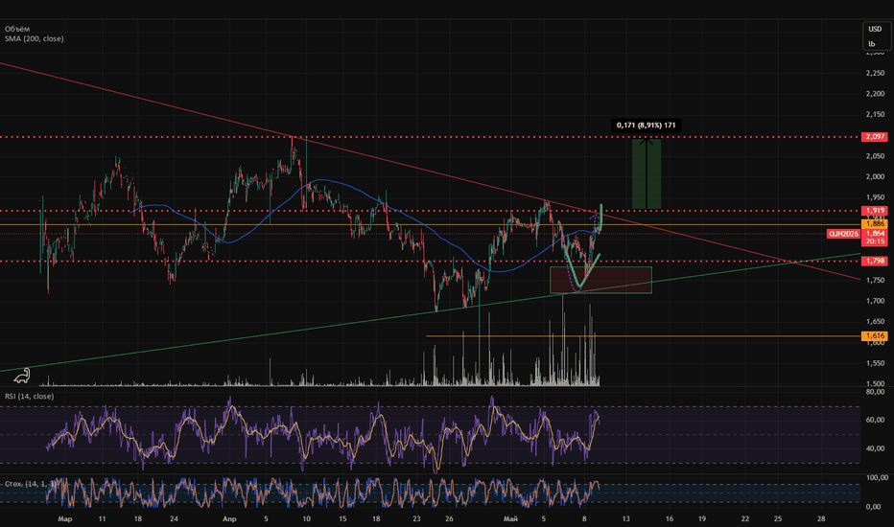Click 1,950 on the price scale

875,197
